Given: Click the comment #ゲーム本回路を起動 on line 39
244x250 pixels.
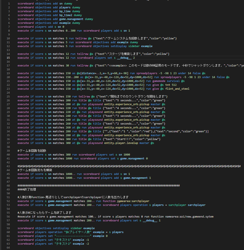Looking at the screenshot, I should (32, 151).
